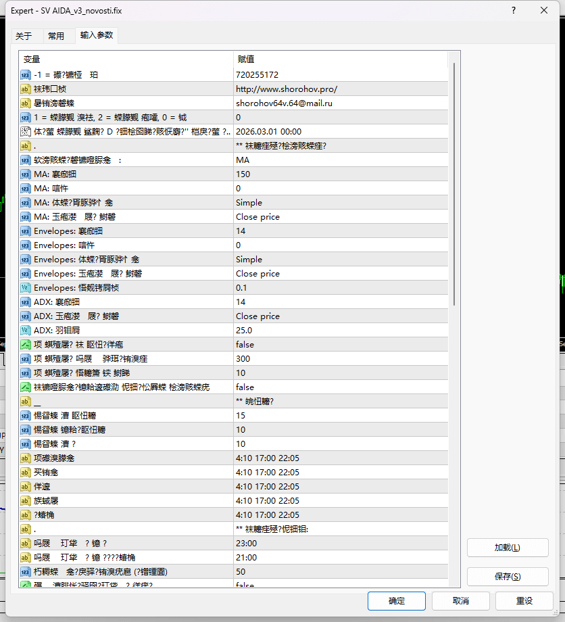Click the boolean icon in the row above value 300
The width and height of the screenshot is (565, 622).
pyautogui.click(x=26, y=345)
